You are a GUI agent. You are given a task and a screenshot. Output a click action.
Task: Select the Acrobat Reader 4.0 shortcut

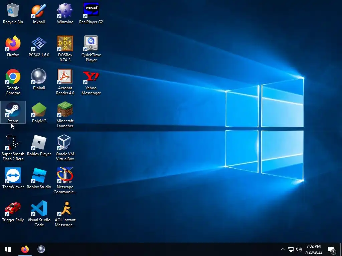tap(65, 82)
